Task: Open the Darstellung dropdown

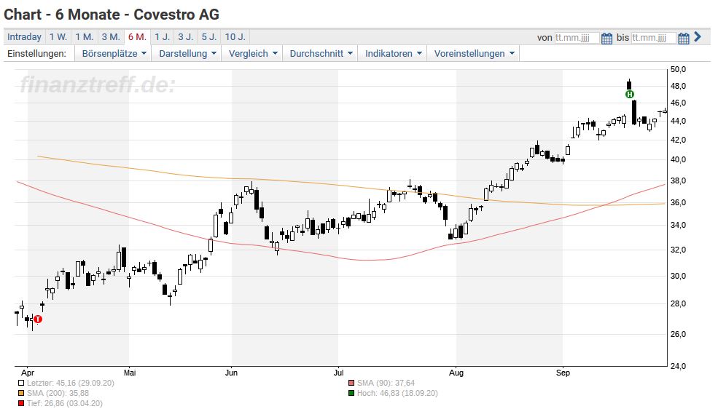Action: (x=187, y=53)
